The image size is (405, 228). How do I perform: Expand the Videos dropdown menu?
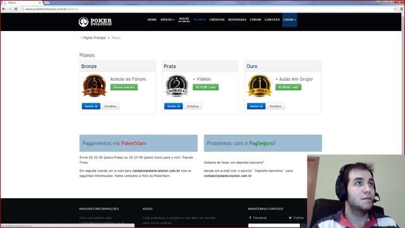pyautogui.click(x=167, y=20)
